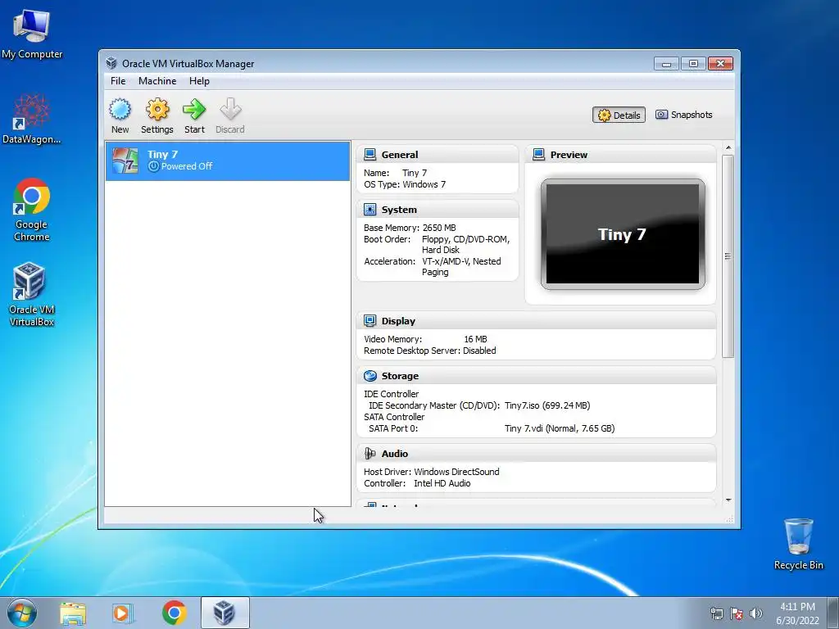Click the General section monitor icon

(370, 155)
